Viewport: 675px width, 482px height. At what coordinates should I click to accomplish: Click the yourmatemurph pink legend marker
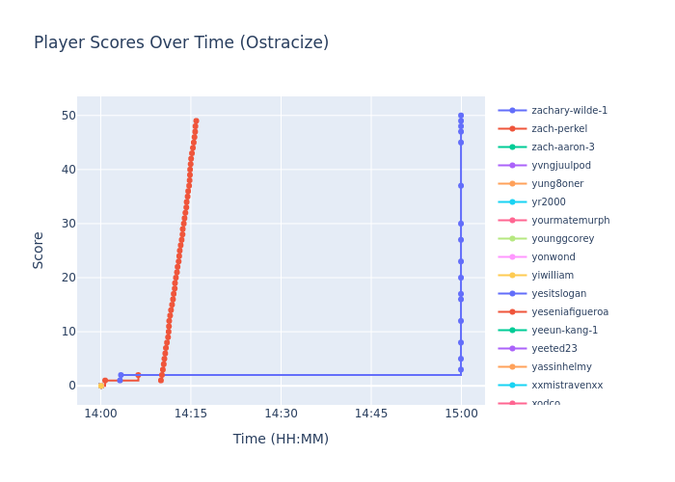click(512, 221)
